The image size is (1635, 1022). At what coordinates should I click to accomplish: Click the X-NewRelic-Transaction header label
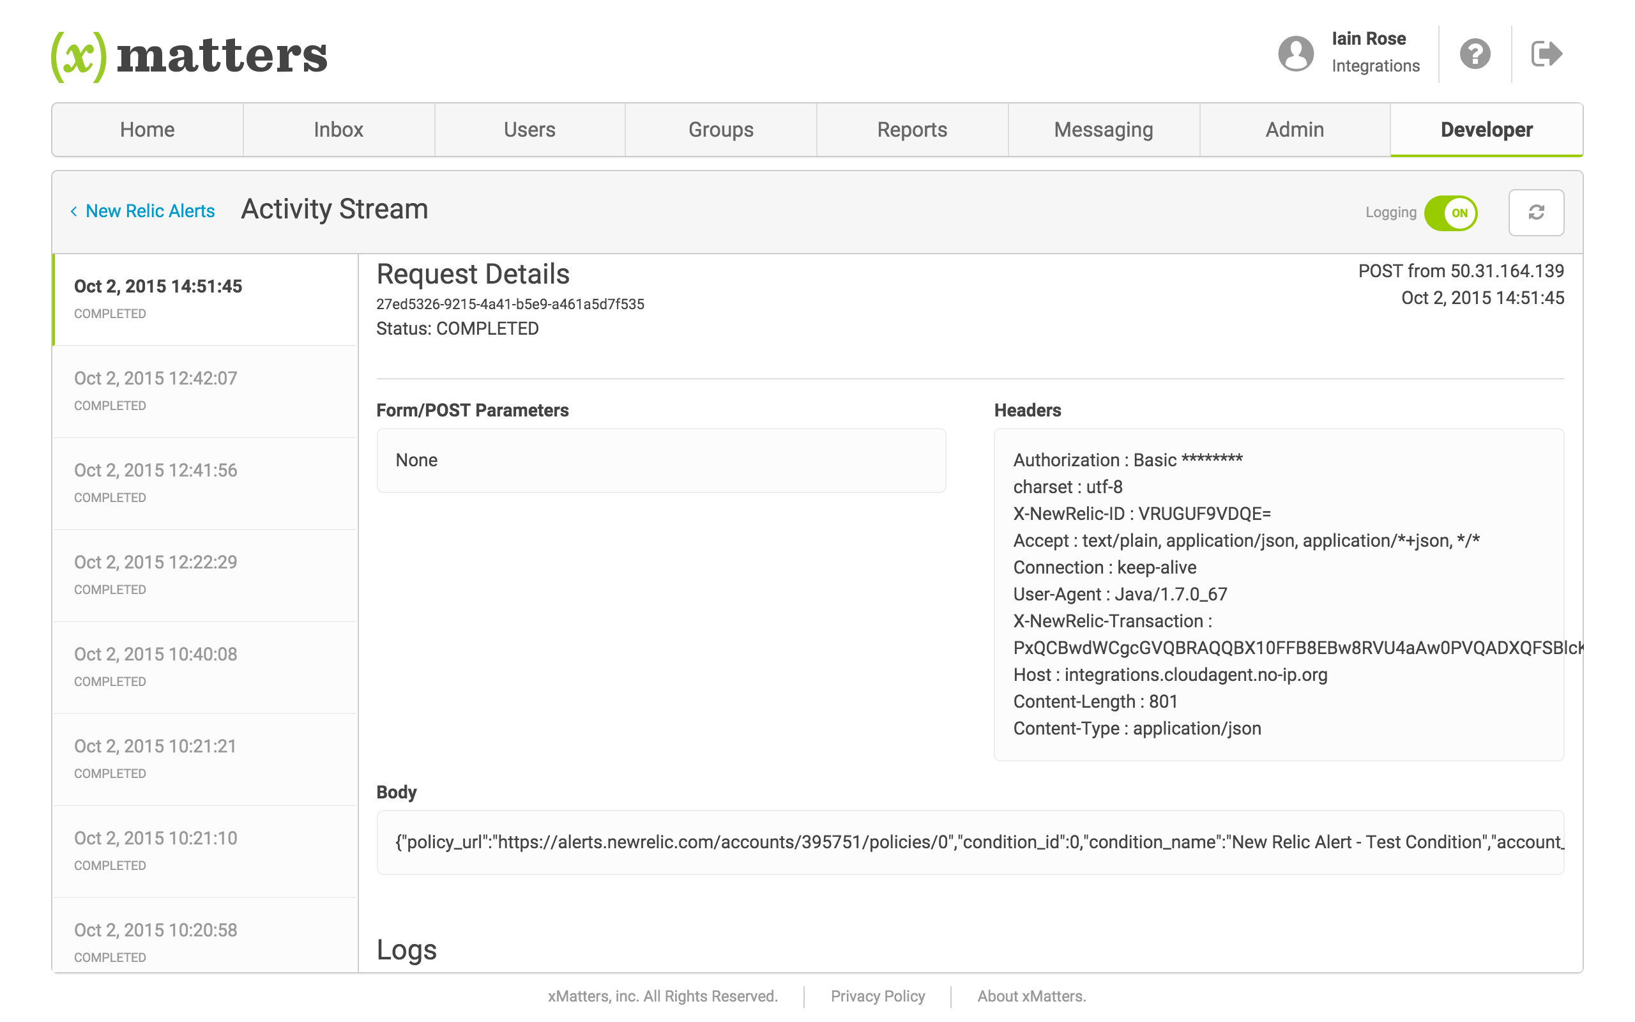[1112, 621]
